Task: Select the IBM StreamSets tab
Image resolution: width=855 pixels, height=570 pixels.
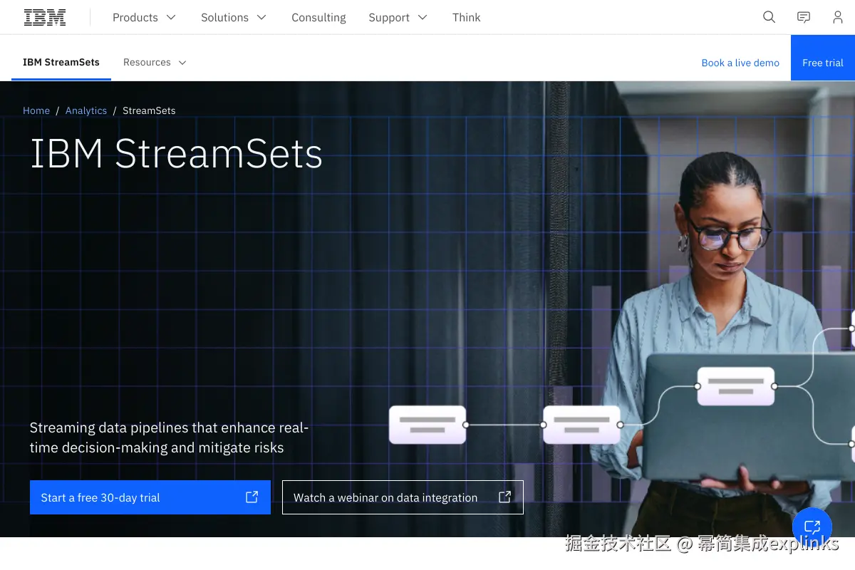Action: [x=61, y=63]
